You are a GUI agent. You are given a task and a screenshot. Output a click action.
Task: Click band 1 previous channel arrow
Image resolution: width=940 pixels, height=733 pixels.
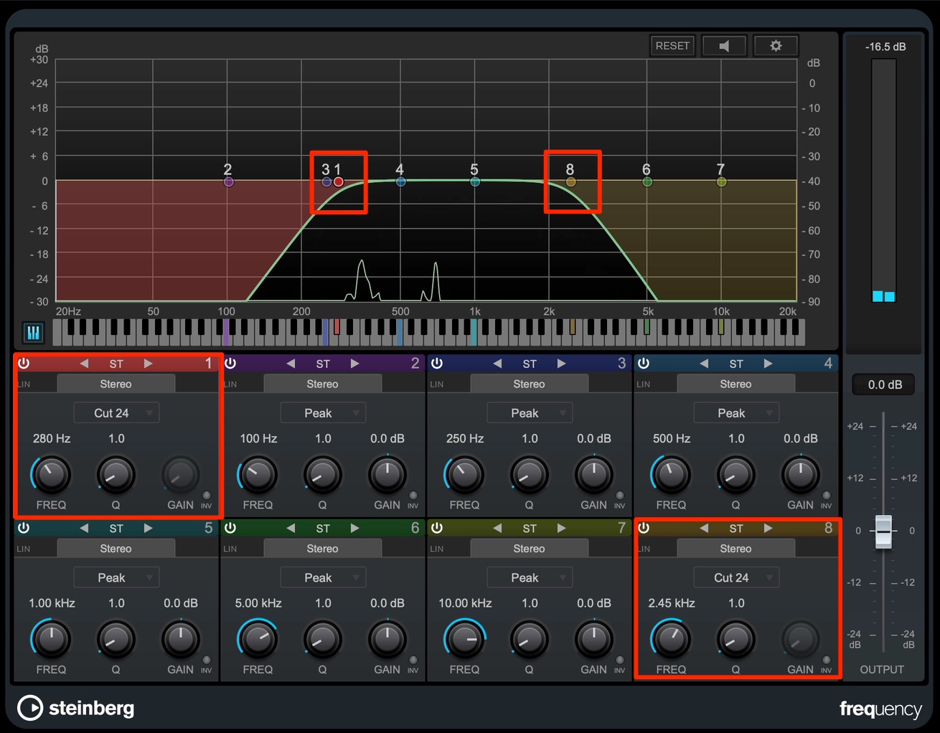[84, 364]
